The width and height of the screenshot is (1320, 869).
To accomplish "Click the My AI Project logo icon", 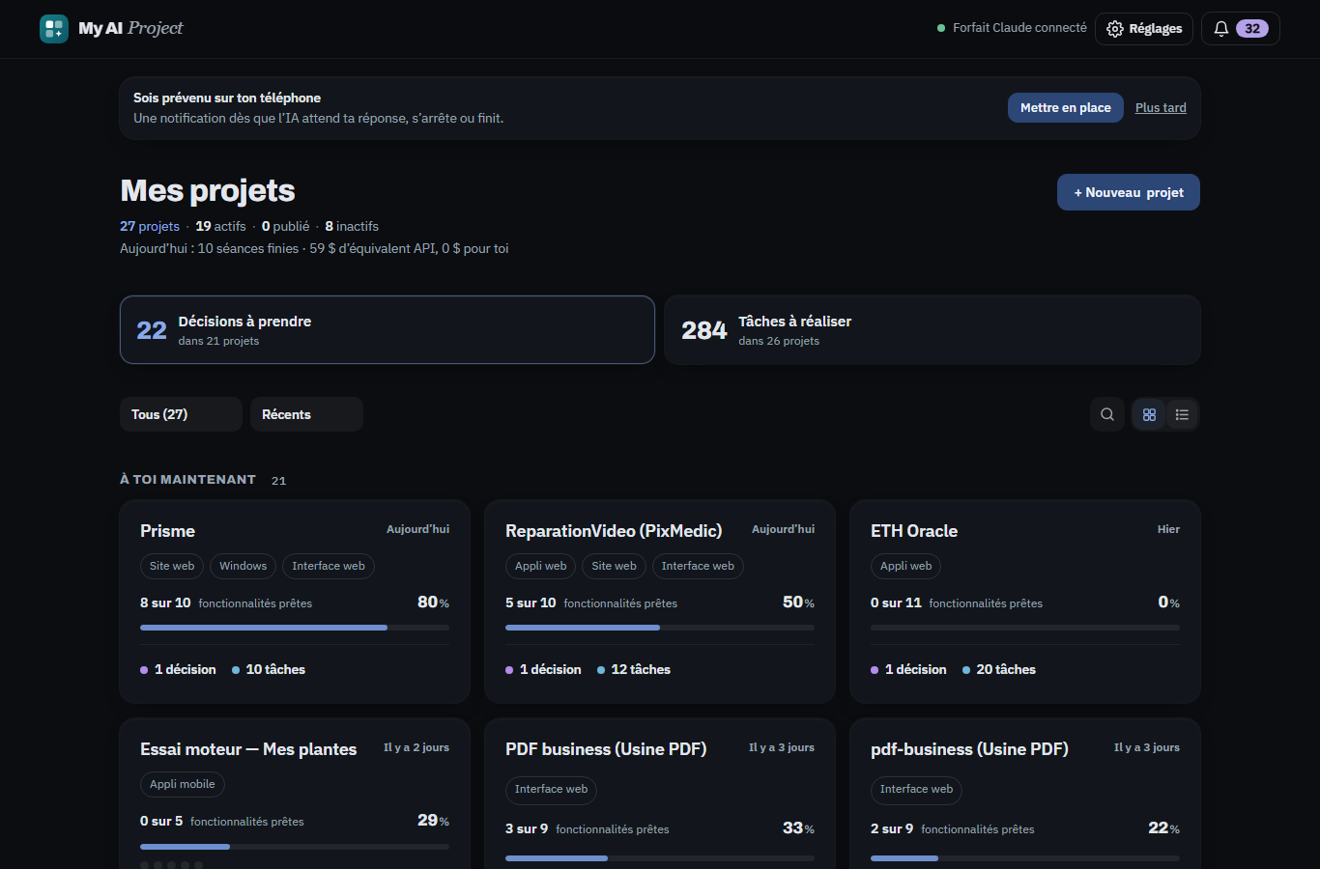I will [x=54, y=29].
